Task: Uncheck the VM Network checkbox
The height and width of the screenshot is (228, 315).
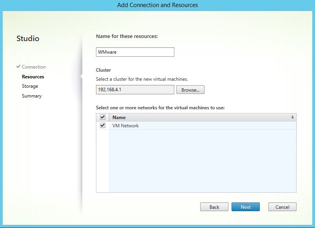Action: [103, 125]
